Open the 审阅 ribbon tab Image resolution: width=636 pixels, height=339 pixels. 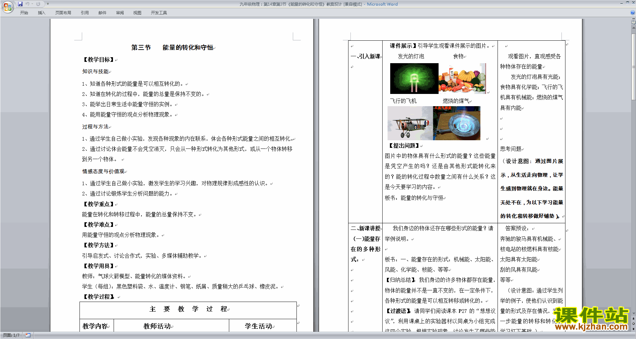120,13
